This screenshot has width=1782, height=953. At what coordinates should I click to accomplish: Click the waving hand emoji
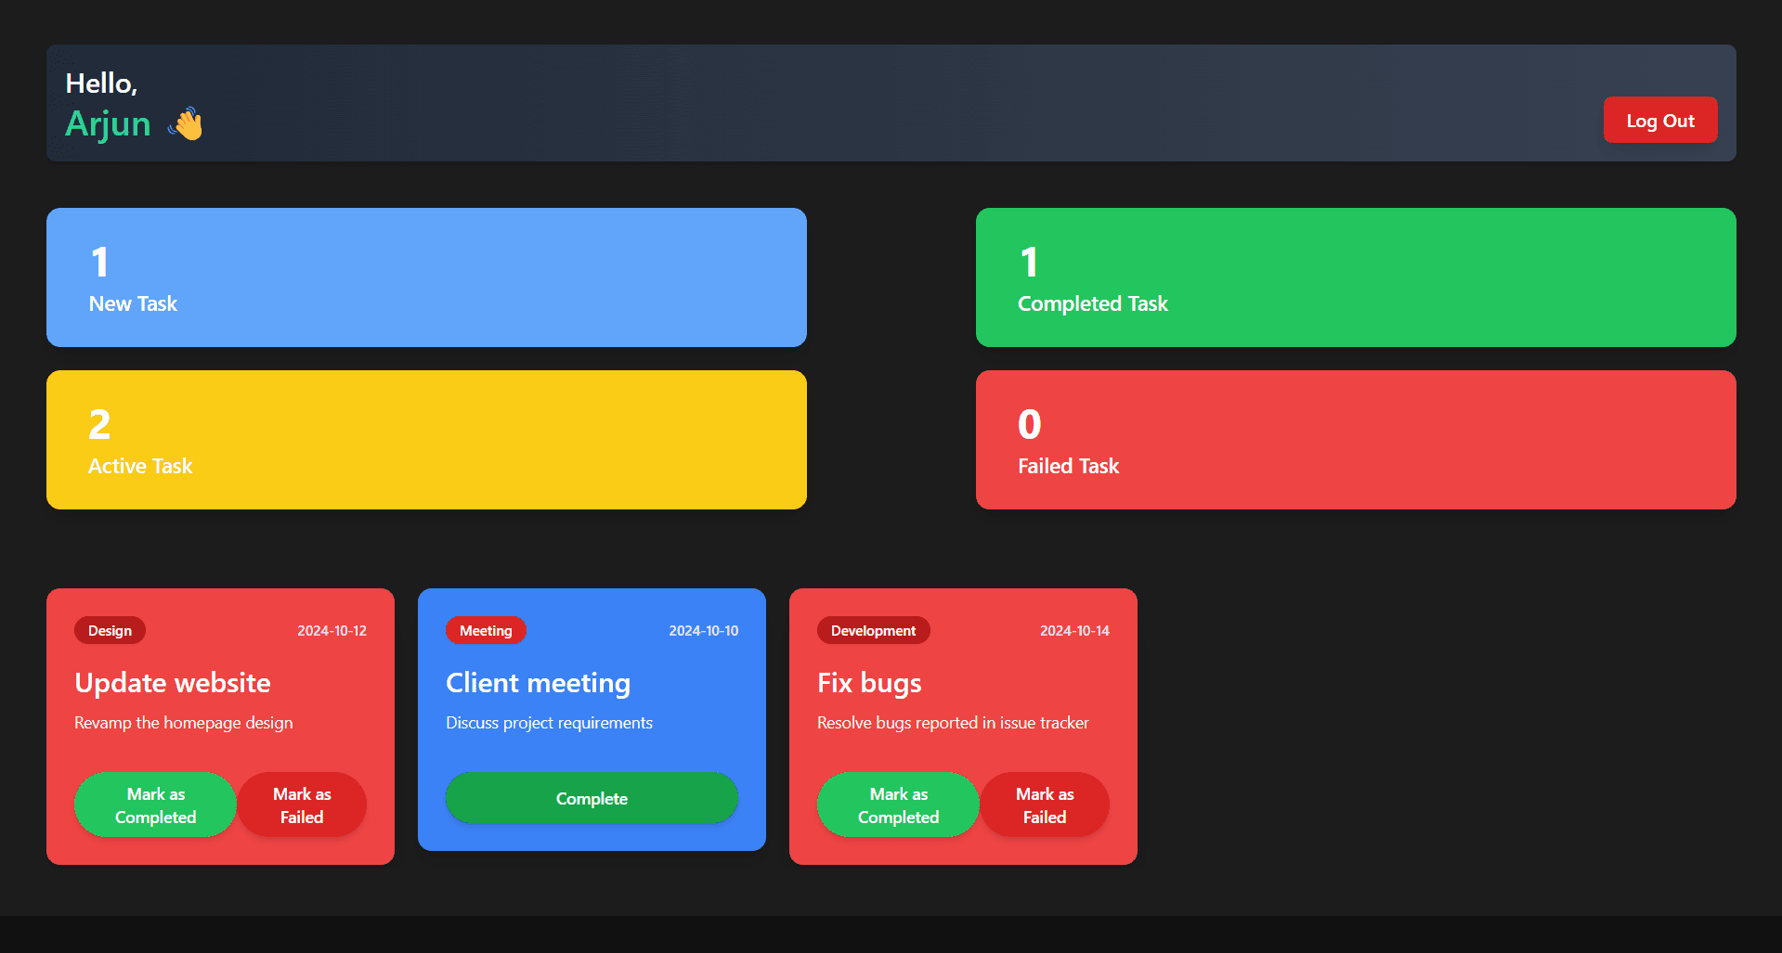point(186,123)
